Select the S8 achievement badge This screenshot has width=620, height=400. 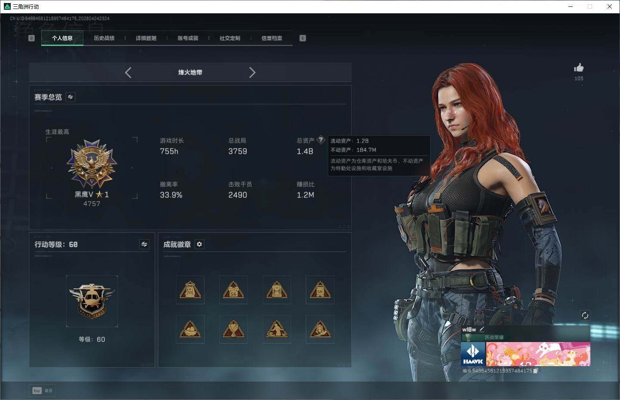[x=320, y=290]
